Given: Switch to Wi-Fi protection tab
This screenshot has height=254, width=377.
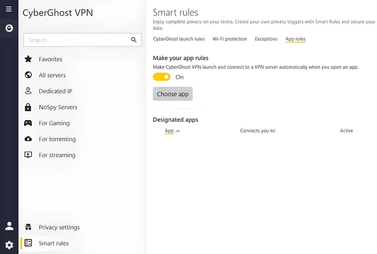Looking at the screenshot, I should point(229,39).
